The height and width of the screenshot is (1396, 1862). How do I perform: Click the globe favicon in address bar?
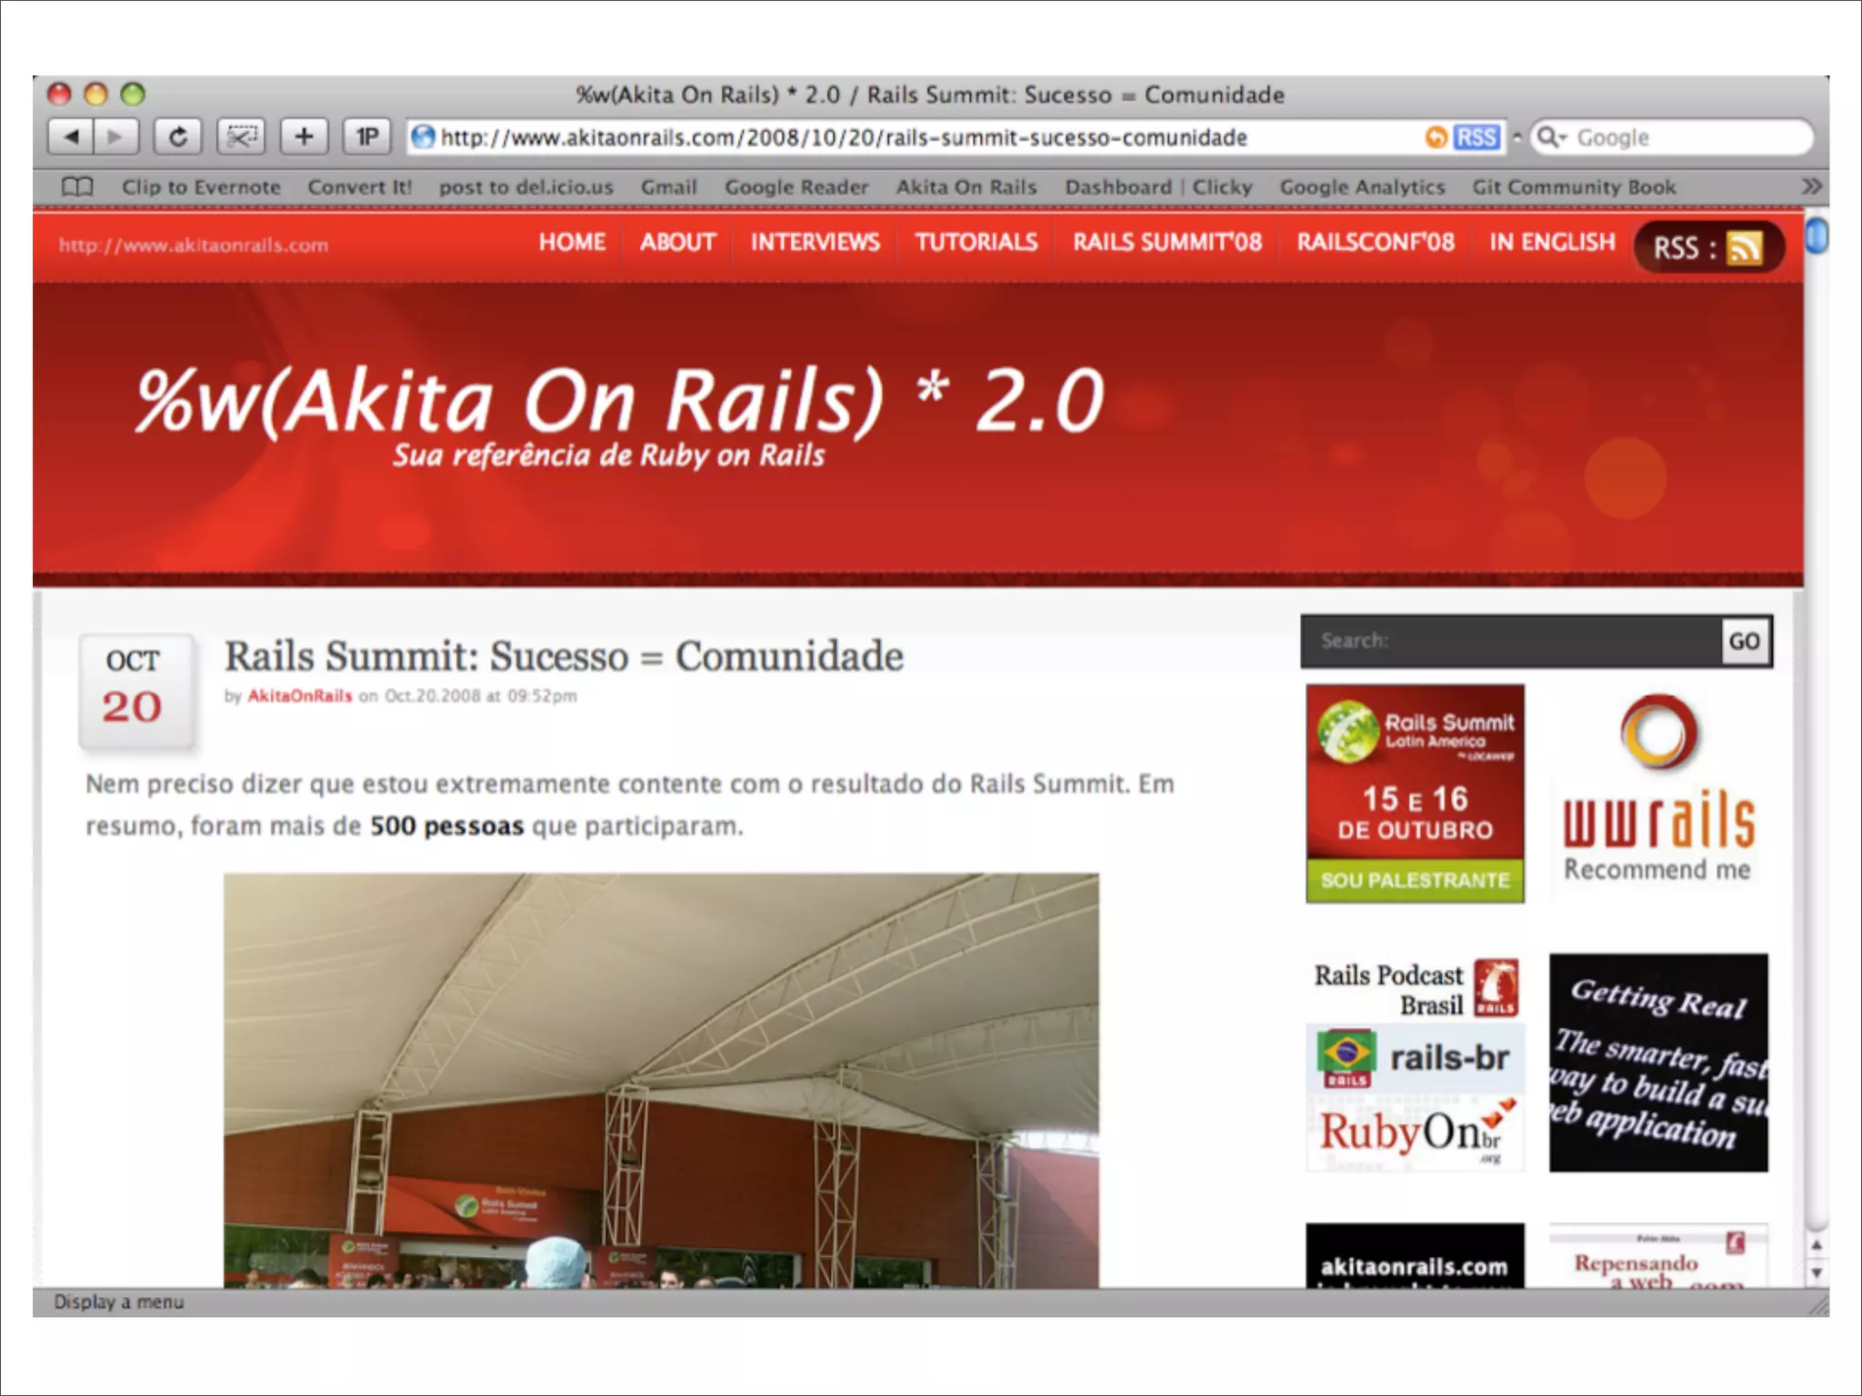423,137
